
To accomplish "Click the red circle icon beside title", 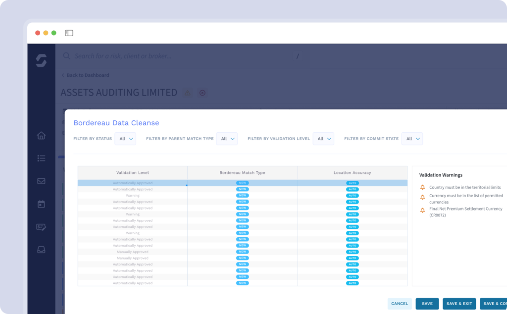I will (x=202, y=93).
